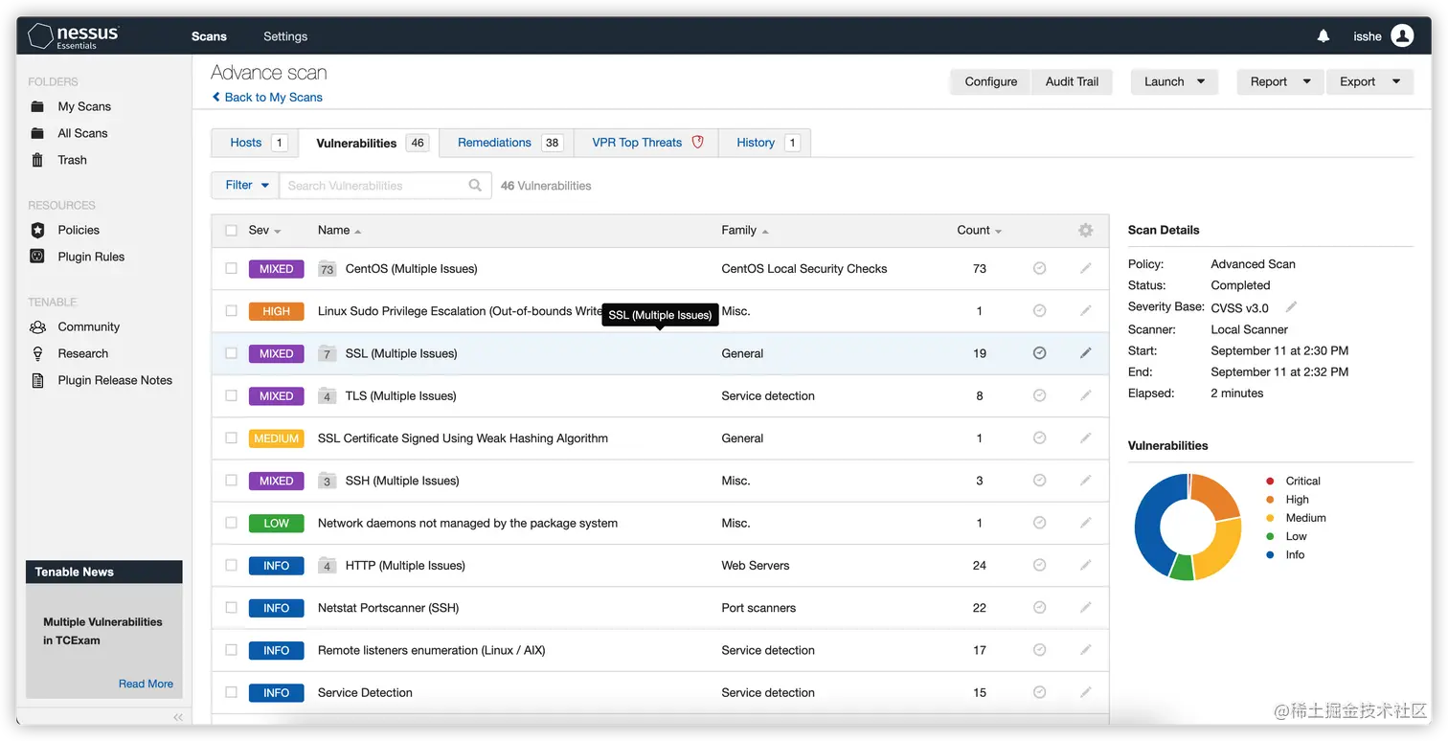The width and height of the screenshot is (1448, 741).
Task: Click the edit pencil in CentOS row
Action: 1085,268
